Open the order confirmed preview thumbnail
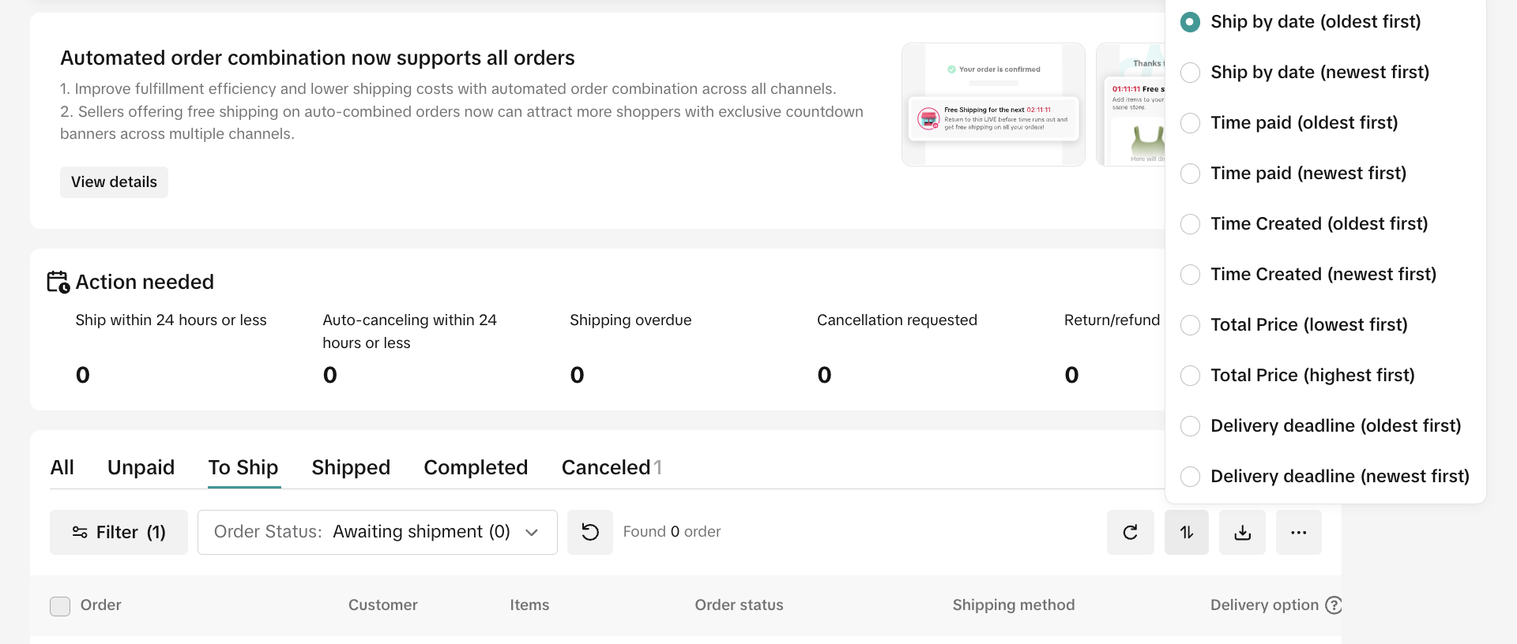 pos(993,104)
